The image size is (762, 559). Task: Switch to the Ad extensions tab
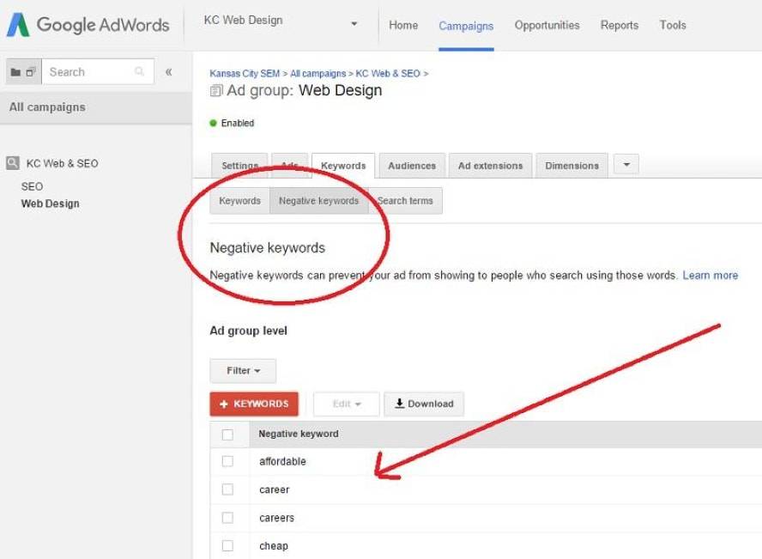coord(490,166)
